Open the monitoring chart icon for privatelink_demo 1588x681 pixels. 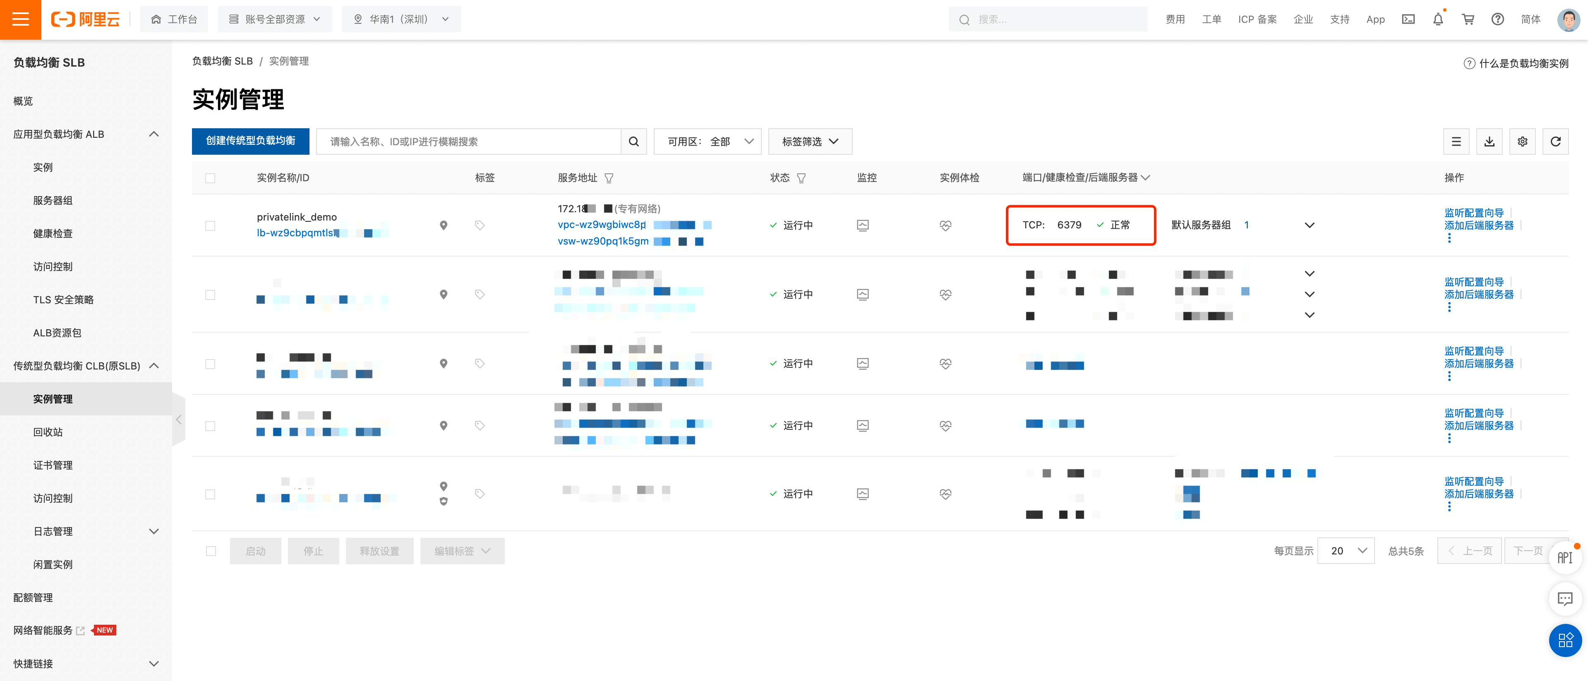862,225
